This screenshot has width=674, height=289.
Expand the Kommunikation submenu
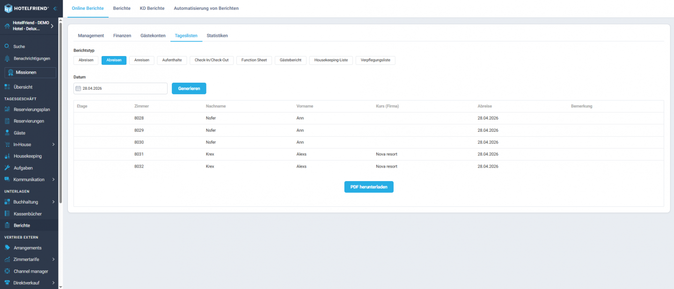[x=53, y=179]
